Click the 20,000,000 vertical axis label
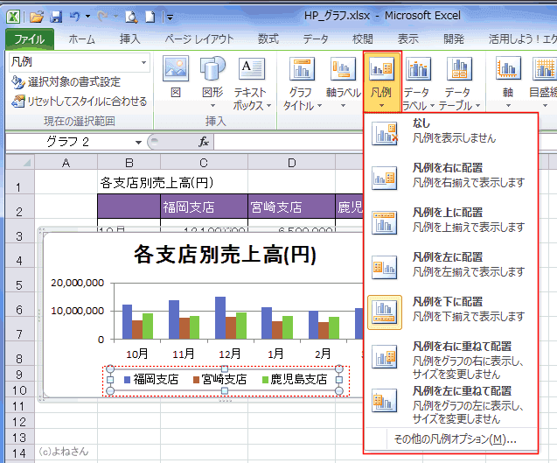The image size is (557, 463). (78, 283)
